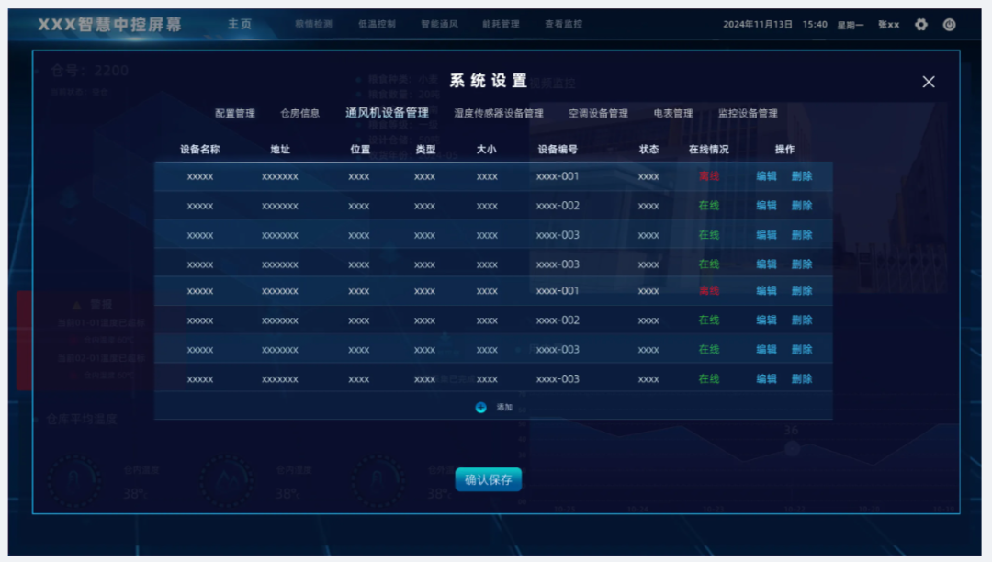Delete the last xxxx-003 device row
The width and height of the screenshot is (992, 562).
(x=800, y=377)
